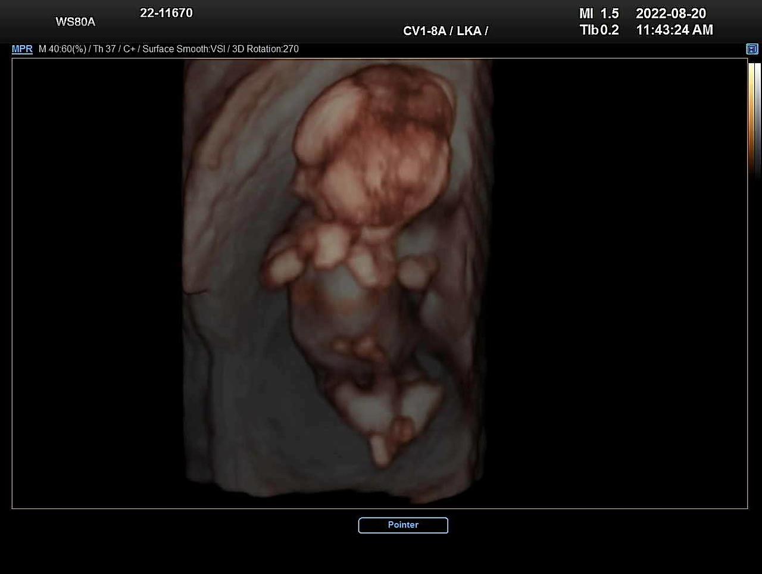Screen dimensions: 762x574
Task: Click the date 2022-08-20
Action: [671, 14]
